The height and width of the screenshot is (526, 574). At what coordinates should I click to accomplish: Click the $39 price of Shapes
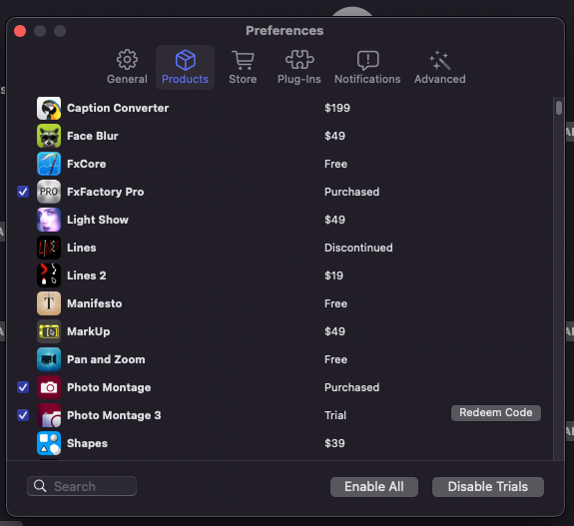(334, 443)
